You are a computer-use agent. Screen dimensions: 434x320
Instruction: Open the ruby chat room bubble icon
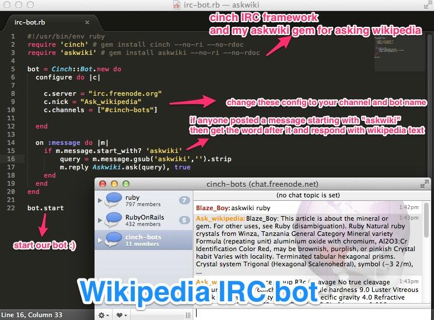(x=114, y=200)
